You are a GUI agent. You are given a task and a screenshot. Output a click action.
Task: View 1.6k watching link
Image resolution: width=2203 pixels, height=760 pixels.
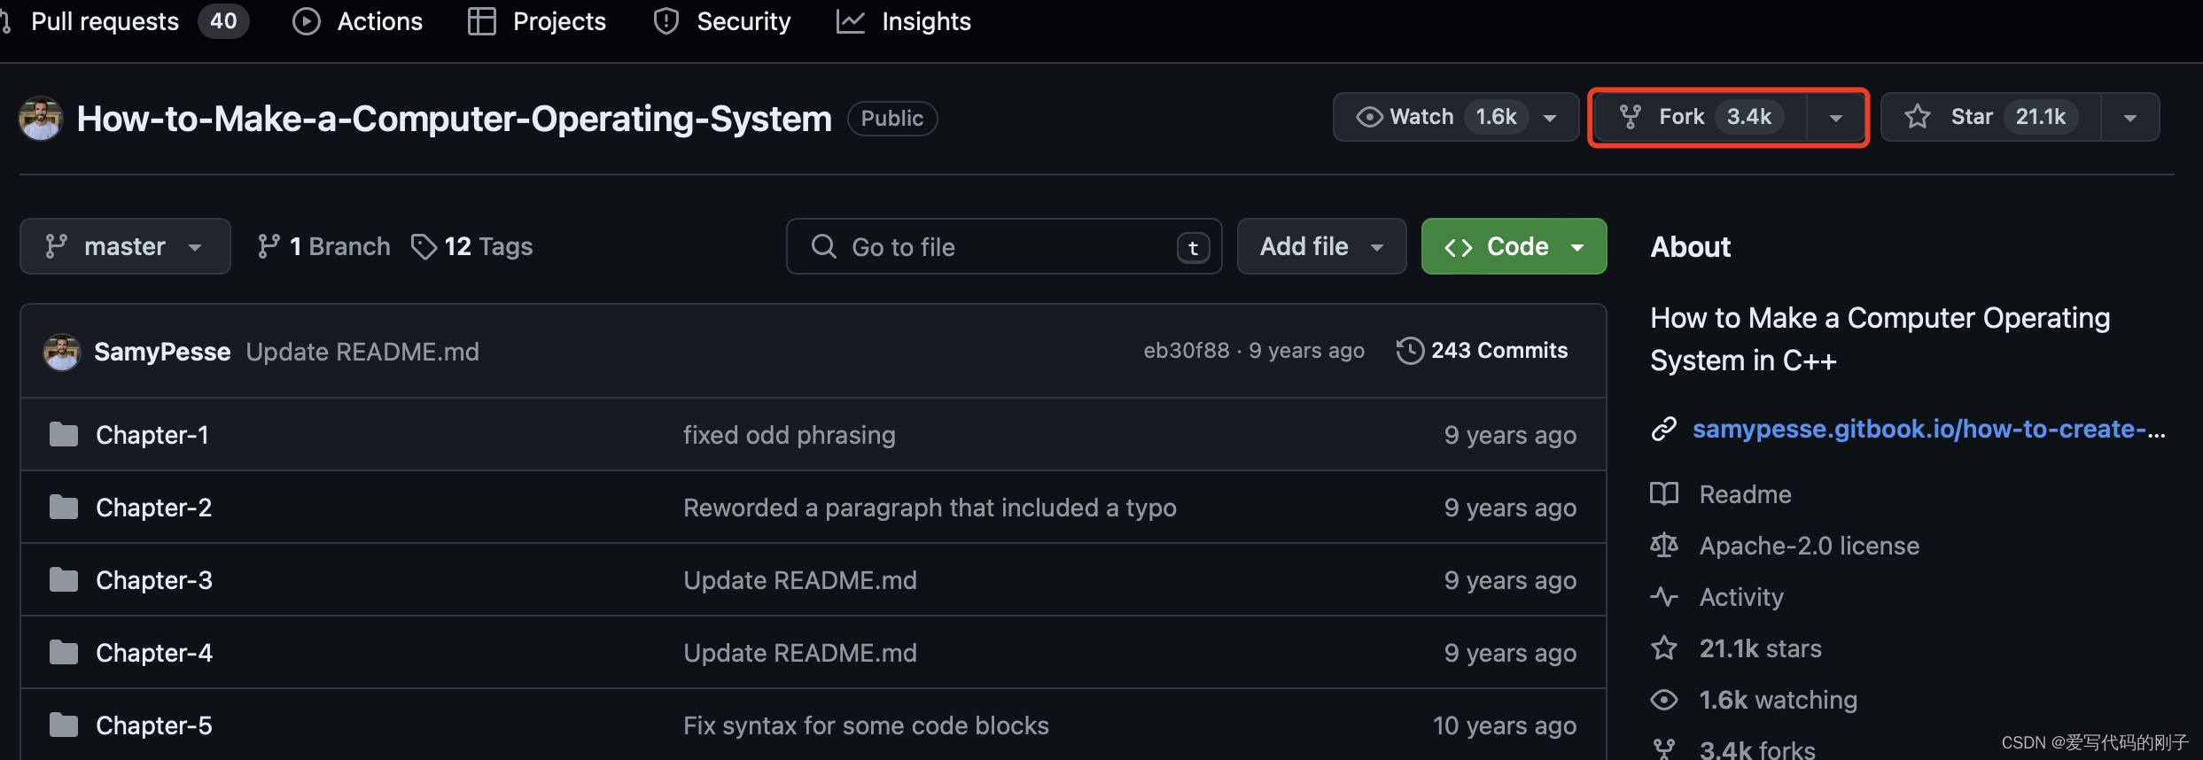(1778, 700)
